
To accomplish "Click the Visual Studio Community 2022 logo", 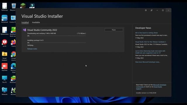I will coord(25,30).
